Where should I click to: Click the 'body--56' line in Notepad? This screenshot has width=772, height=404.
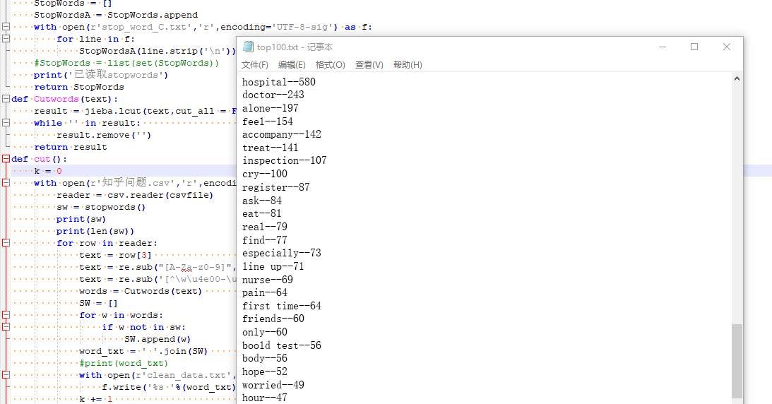pos(264,358)
